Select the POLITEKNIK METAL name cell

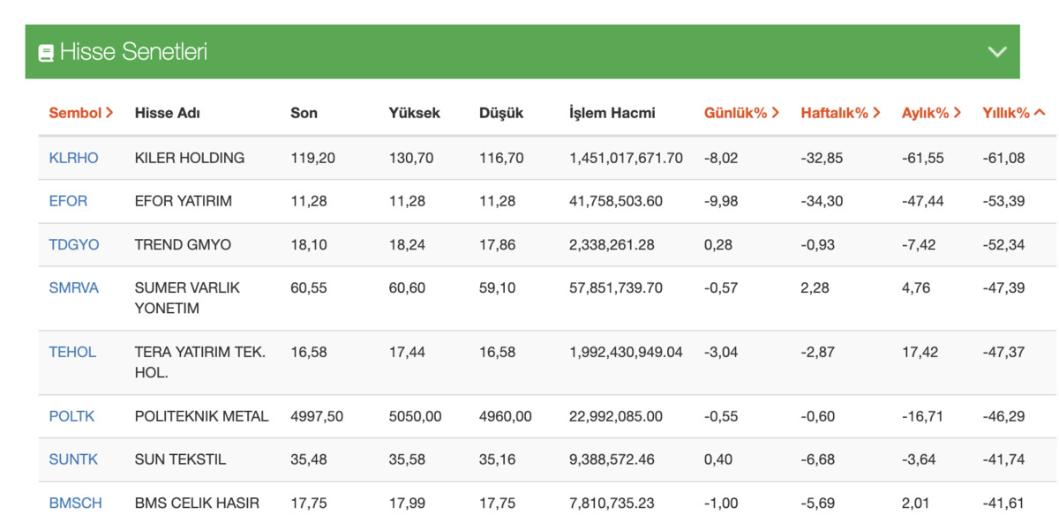click(201, 416)
